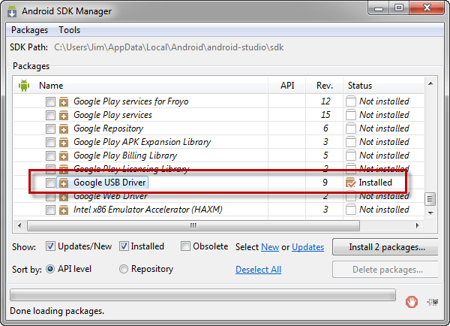The height and width of the screenshot is (326, 450).
Task: Check the Google Repository package box
Action: (x=50, y=128)
